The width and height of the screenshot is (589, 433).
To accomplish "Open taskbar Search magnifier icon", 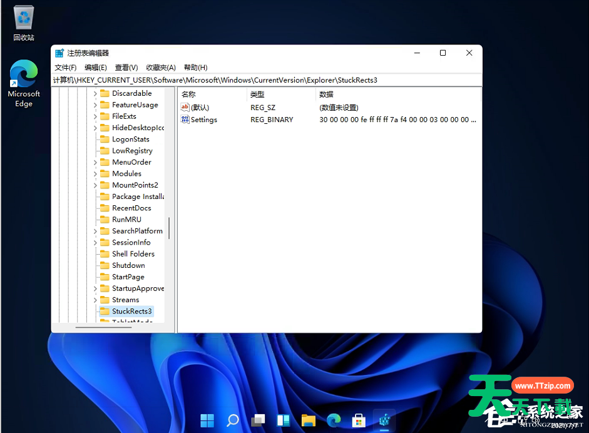I will point(232,420).
